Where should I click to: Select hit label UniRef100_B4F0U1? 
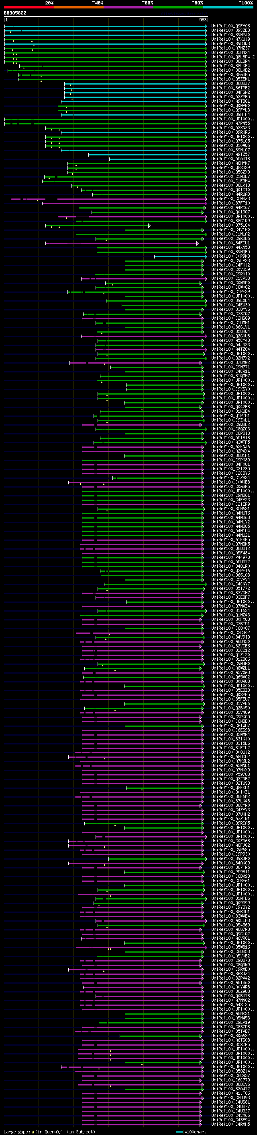point(230,464)
